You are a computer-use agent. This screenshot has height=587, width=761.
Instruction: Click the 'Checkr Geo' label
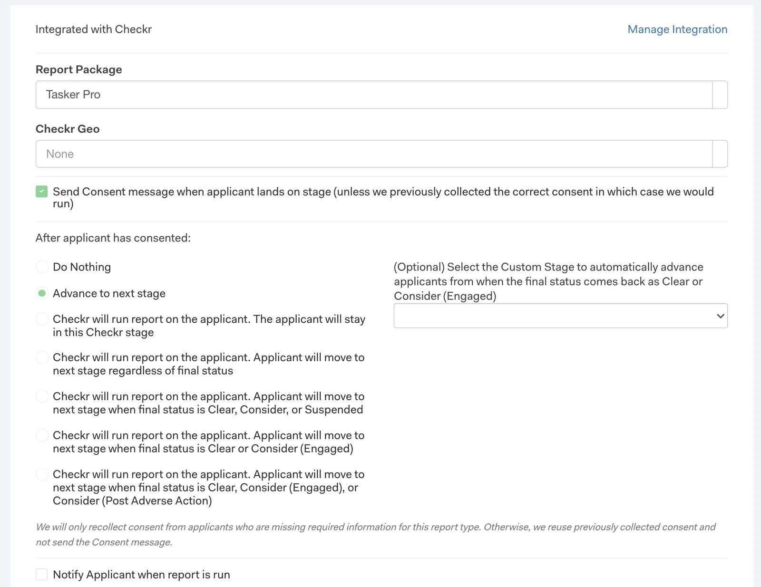tap(68, 129)
